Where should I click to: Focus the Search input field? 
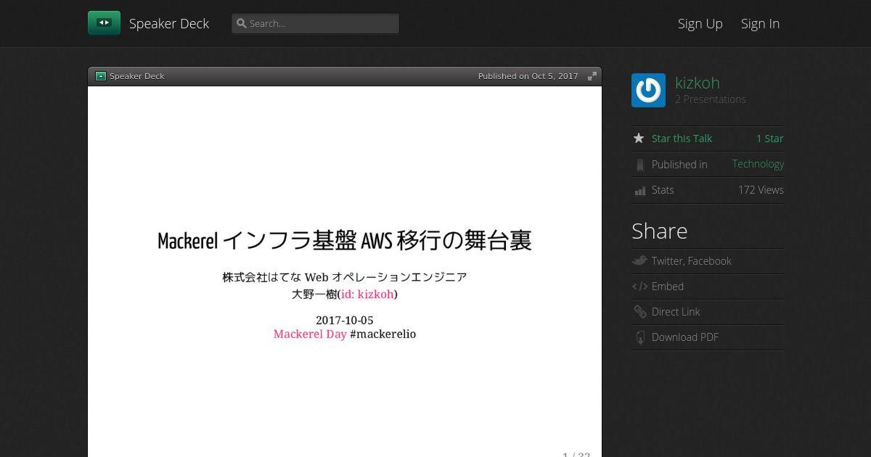315,23
